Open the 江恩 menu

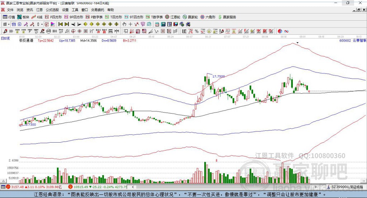39,10
